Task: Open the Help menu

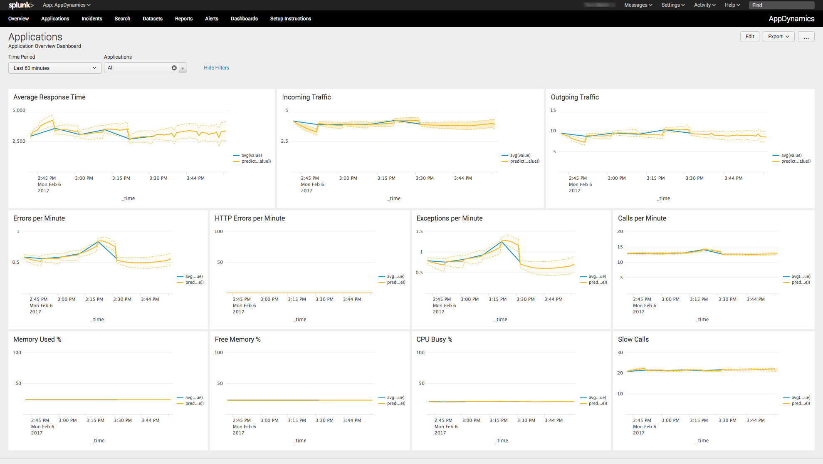Action: click(732, 5)
